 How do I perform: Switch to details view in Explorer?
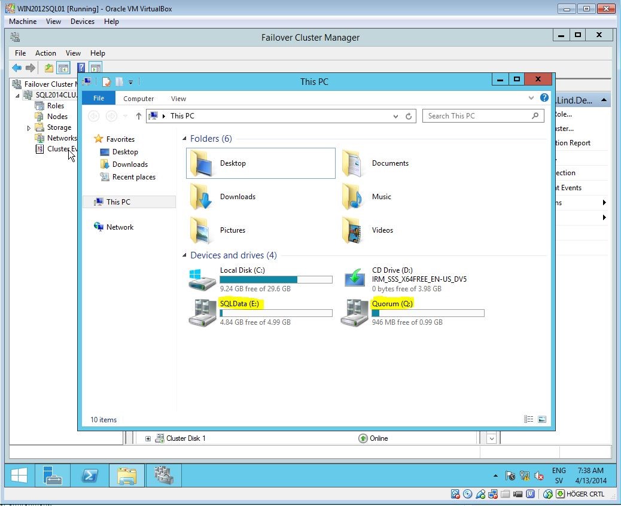528,419
